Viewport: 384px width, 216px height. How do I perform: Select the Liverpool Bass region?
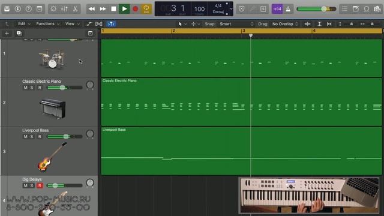tap(241, 151)
